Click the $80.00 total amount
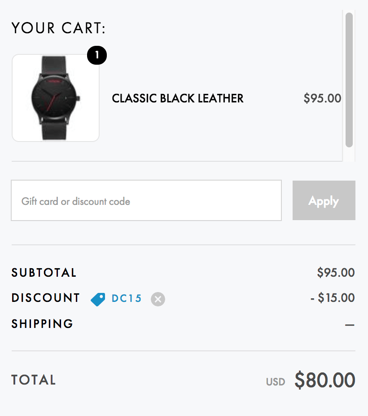368x416 pixels. (325, 380)
